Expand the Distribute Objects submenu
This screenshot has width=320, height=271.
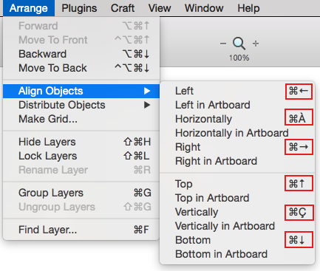81,105
